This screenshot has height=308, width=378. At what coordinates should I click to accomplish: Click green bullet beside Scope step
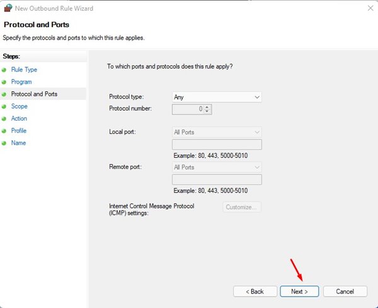(x=4, y=106)
